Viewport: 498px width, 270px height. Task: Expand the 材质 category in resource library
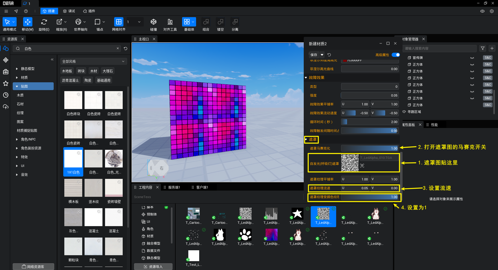tap(17, 78)
